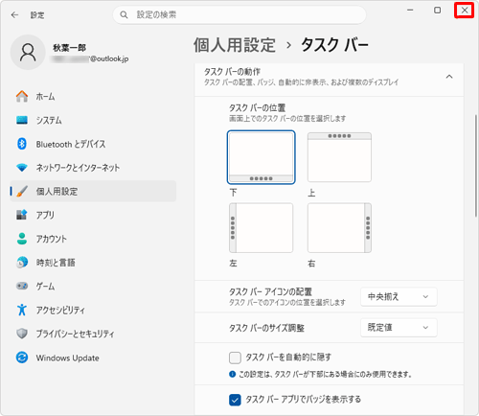
Task: Click the 個人用設定 paintbrush icon
Action: tap(22, 191)
